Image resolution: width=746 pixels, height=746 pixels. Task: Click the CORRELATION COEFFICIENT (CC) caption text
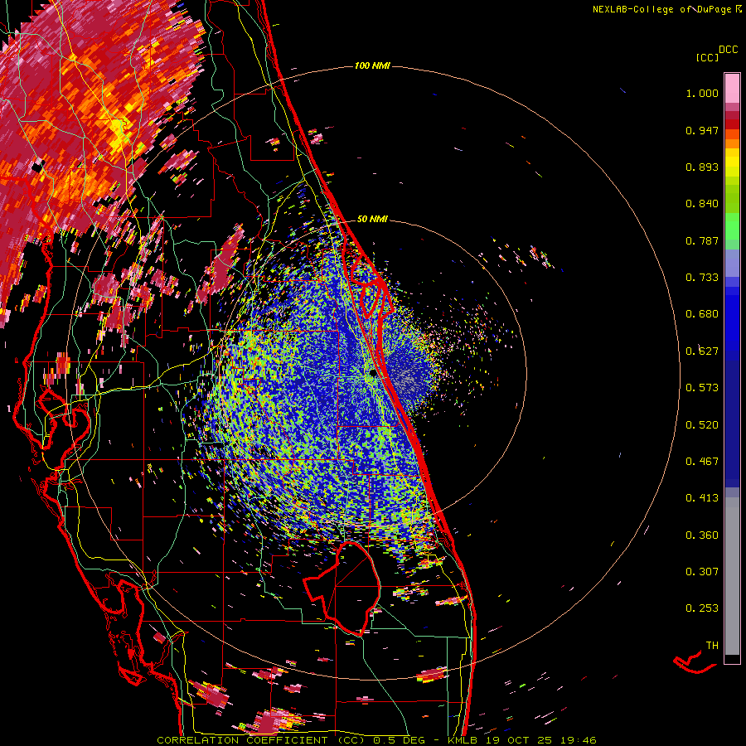point(261,740)
